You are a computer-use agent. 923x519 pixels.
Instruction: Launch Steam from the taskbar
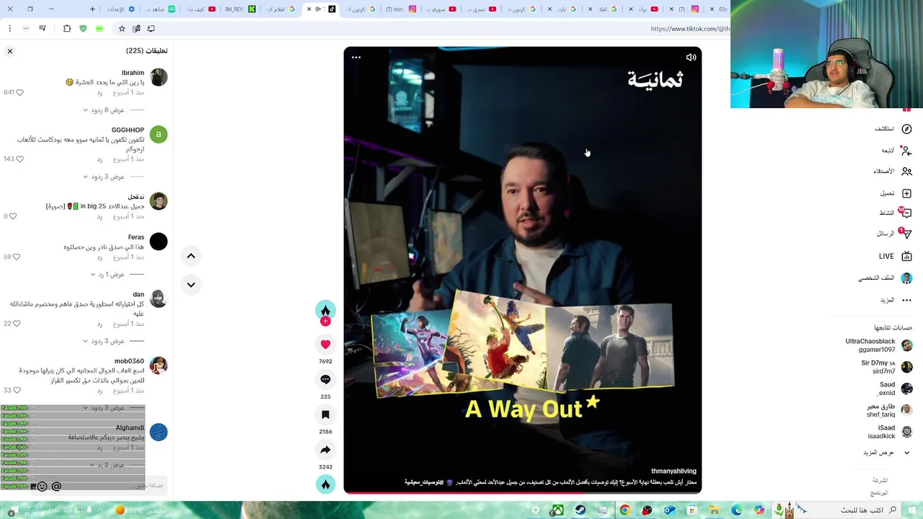coord(580,510)
